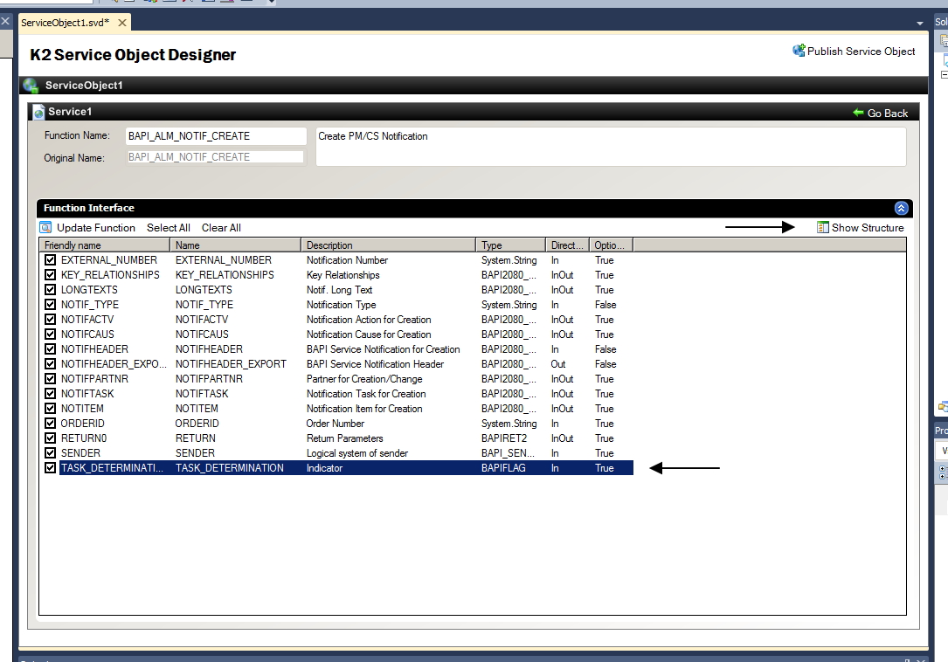Click the Service1 document icon
The height and width of the screenshot is (662, 948).
(x=38, y=112)
